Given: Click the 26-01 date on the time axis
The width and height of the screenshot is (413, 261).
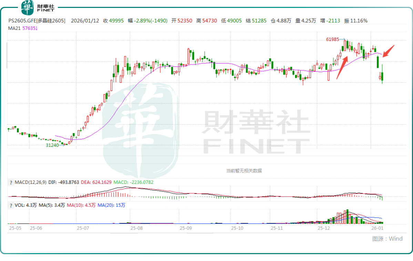Looking at the screenshot, I should click(377, 228).
